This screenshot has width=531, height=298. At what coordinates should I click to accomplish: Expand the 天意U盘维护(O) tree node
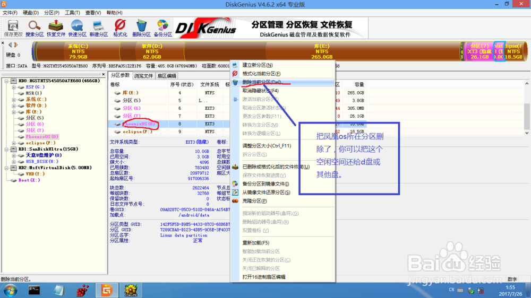(14, 155)
